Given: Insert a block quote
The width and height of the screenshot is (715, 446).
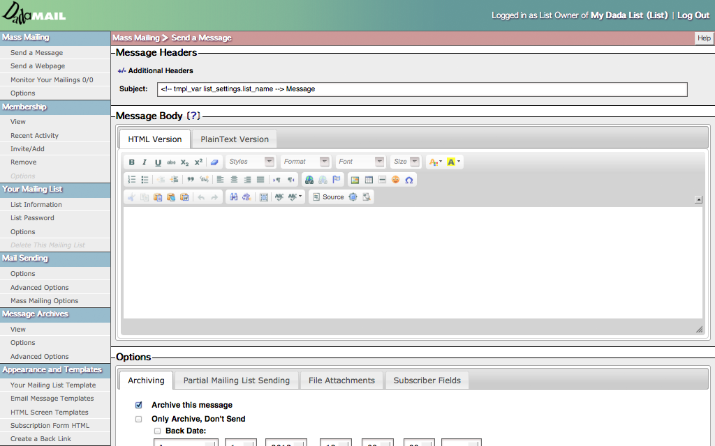Looking at the screenshot, I should 191,180.
